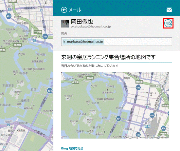
Task: Click route 407 marker in embedded map
Action: 152,115
